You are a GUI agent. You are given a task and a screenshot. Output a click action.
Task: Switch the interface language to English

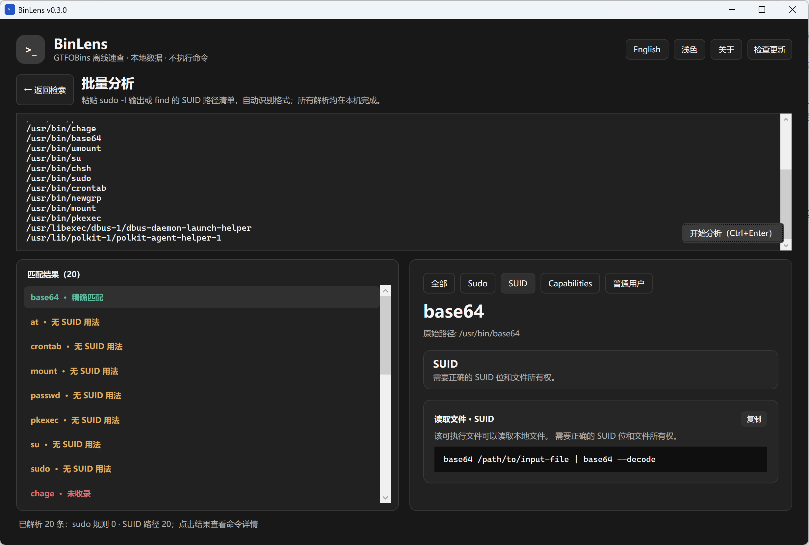(647, 49)
